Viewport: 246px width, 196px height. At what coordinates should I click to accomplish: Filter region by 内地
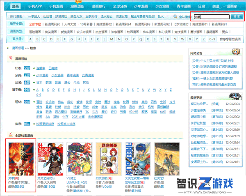click(x=76, y=83)
